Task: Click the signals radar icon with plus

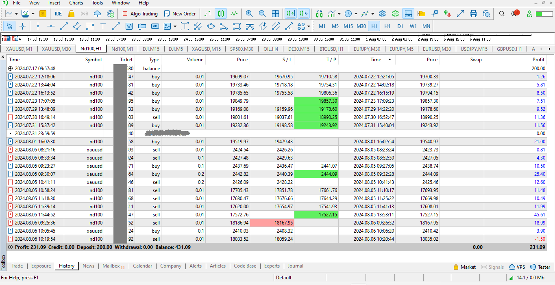Action: 110,13
